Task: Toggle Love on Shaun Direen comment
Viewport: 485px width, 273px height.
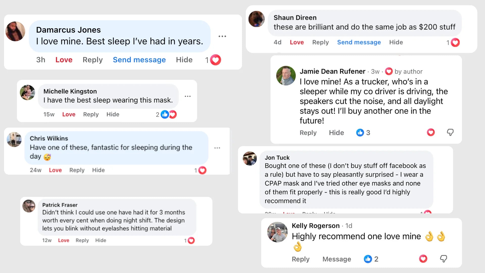Action: pos(297,42)
